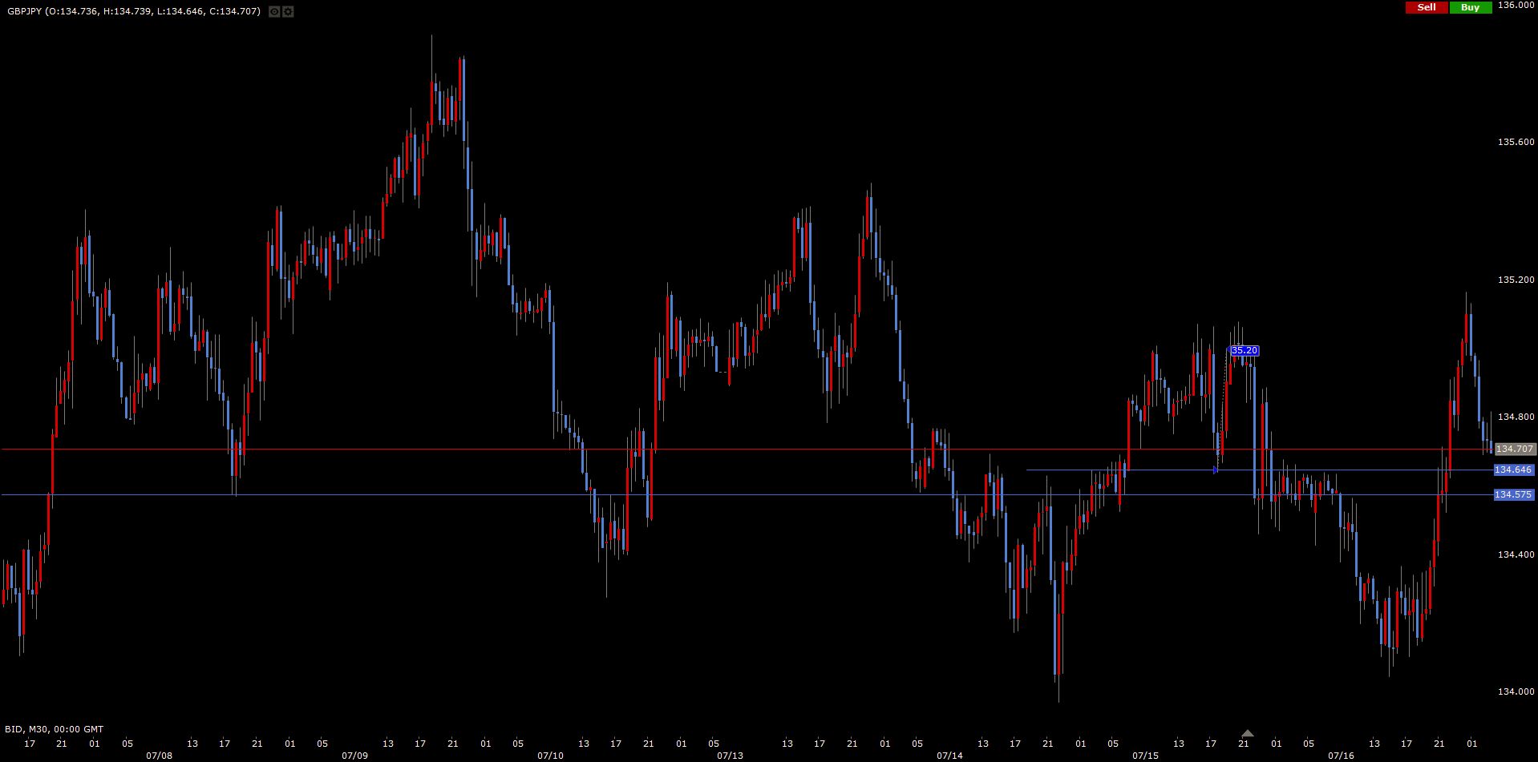This screenshot has width=1538, height=762.
Task: Click the 07/10 date label on the time axis
Action: pyautogui.click(x=550, y=756)
